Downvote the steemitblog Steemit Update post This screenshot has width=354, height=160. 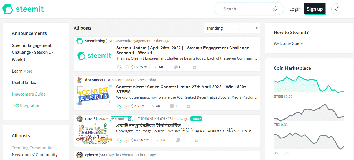coord(126,67)
